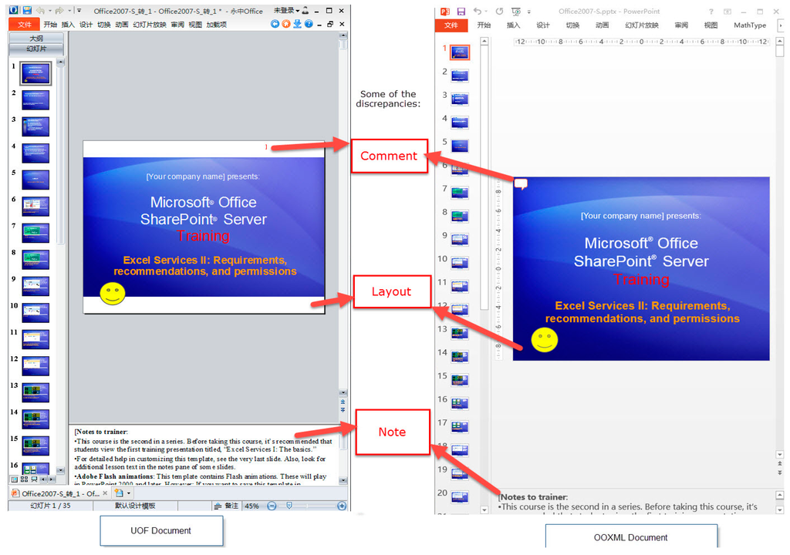This screenshot has width=790, height=555.
Task: Switch to 动画 tab in PowerPoint
Action: click(x=602, y=25)
